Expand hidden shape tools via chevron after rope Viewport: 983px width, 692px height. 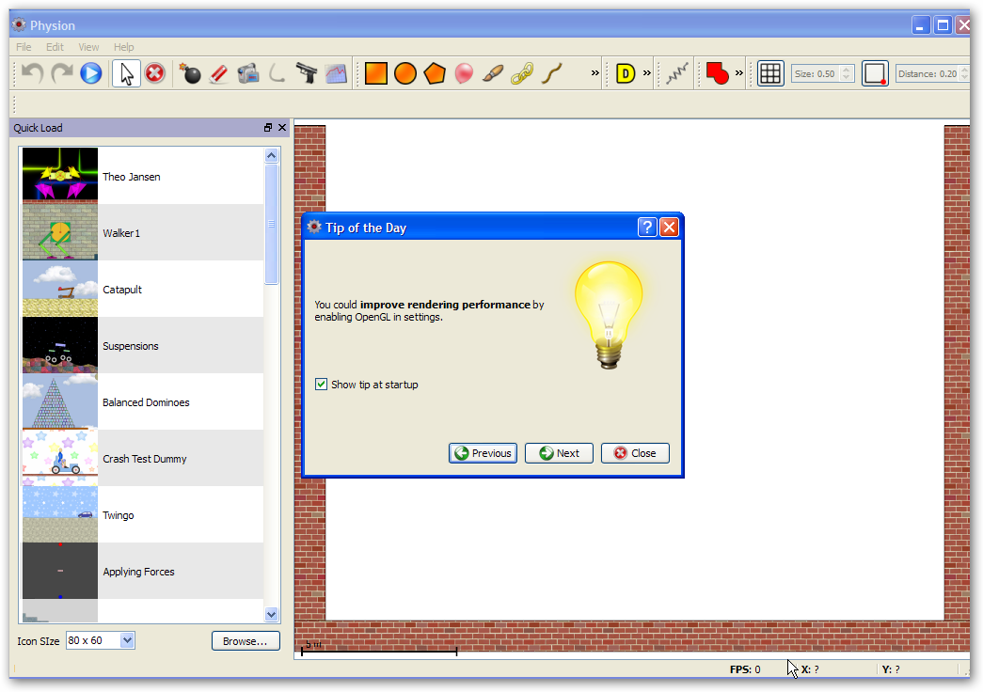[595, 72]
